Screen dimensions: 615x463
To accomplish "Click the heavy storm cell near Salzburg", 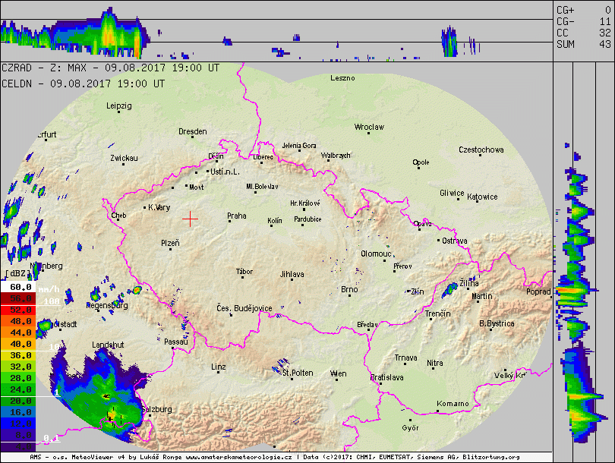I will (x=114, y=414).
